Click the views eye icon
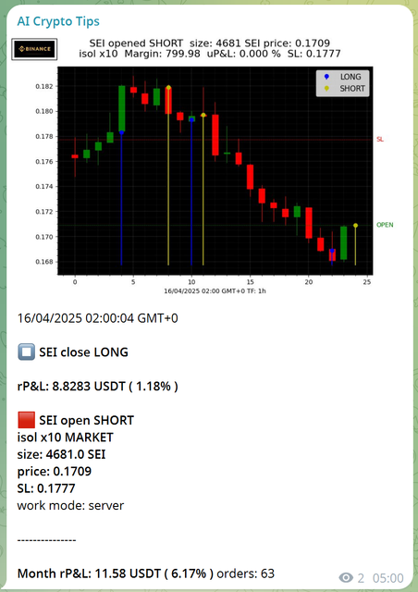The image size is (418, 592). (346, 577)
